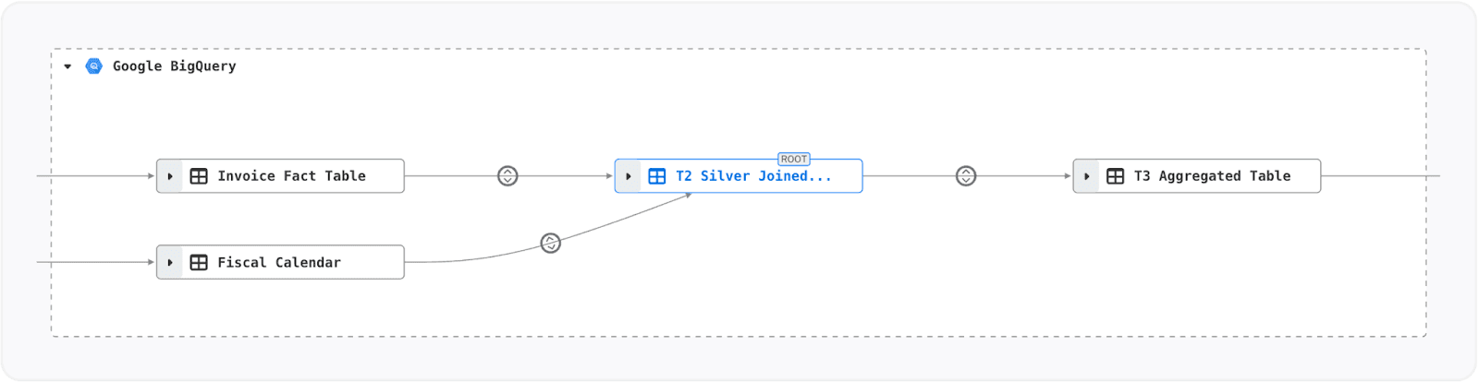The image size is (1479, 382).
Task: Click the Fiscal Calendar table icon
Action: click(199, 263)
